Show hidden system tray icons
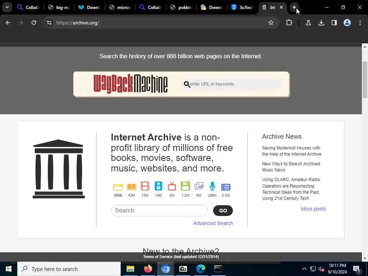The height and width of the screenshot is (276, 368). click(304, 269)
